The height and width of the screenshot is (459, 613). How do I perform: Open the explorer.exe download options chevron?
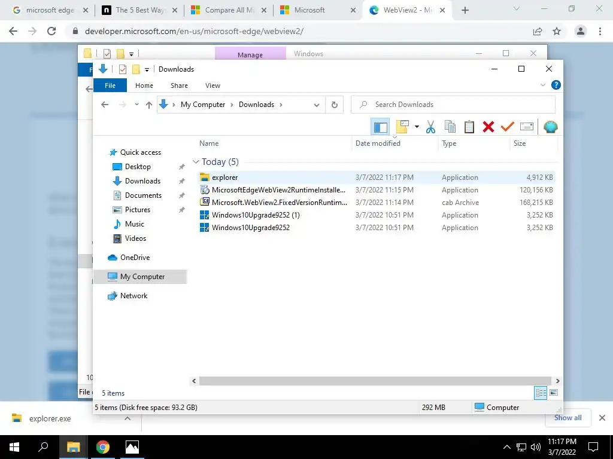(128, 418)
